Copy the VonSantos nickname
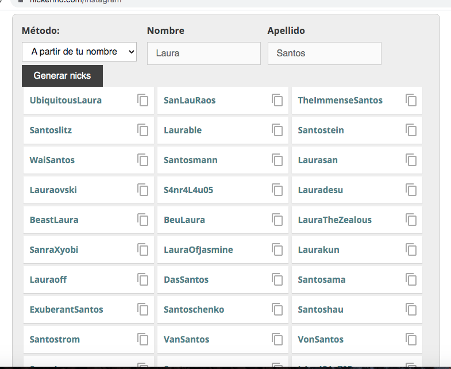451x369 pixels. tap(411, 339)
